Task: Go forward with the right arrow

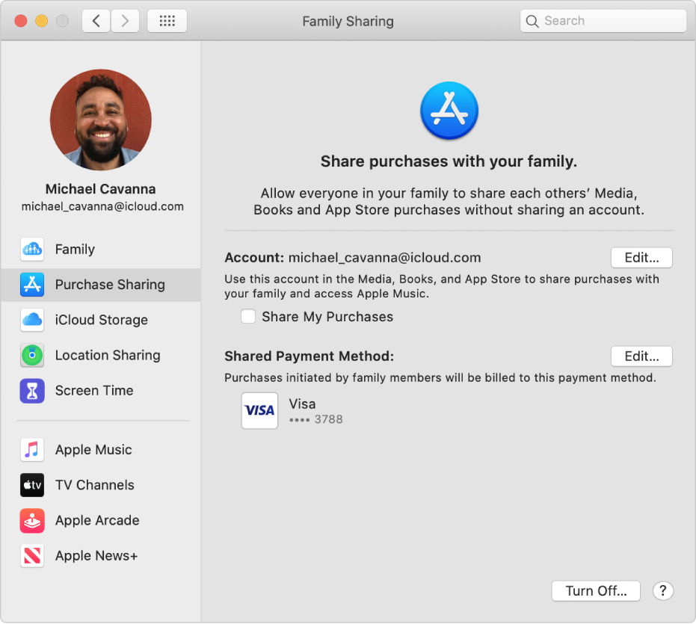Action: tap(125, 21)
